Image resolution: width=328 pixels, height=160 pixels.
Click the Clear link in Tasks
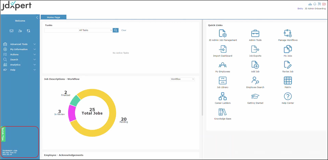point(124,30)
